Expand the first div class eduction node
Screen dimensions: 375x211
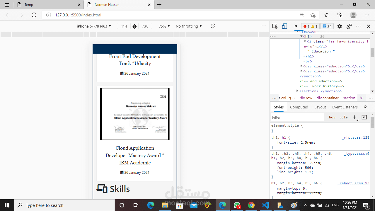(301, 66)
